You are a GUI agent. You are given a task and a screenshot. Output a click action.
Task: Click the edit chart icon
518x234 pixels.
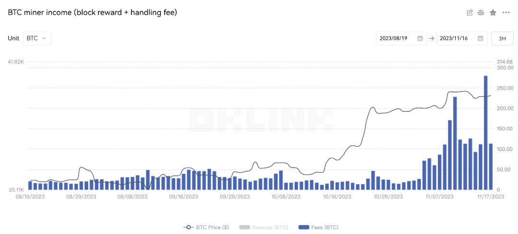tap(470, 12)
